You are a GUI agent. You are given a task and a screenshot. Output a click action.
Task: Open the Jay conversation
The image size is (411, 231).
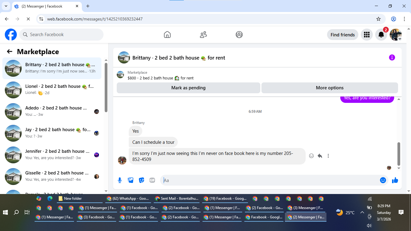click(x=52, y=133)
